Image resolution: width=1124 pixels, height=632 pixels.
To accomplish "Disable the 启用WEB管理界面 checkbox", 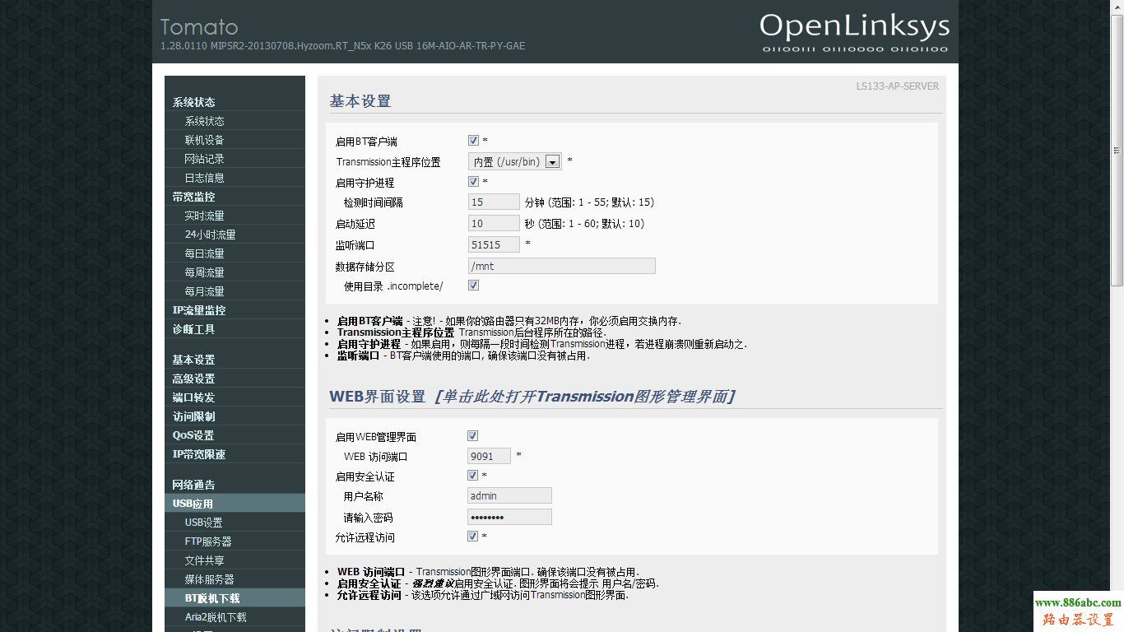I will (x=472, y=435).
